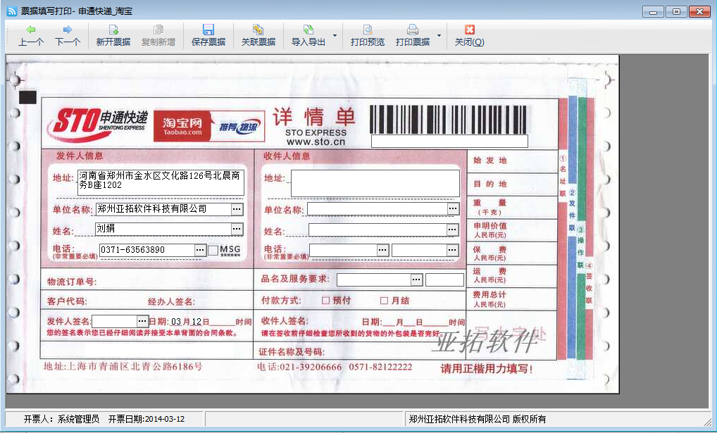Save the bill with 保存票据 disk icon

pyautogui.click(x=208, y=36)
